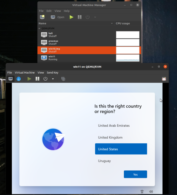This screenshot has height=195, width=177.
Task: Click the kali CPU usage graph
Action: click(x=128, y=35)
